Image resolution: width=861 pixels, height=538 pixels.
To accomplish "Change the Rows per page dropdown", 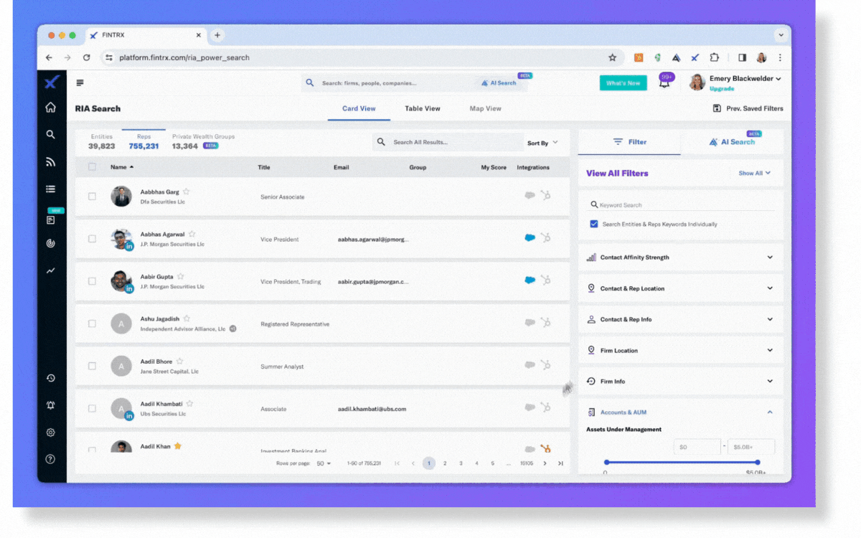I will [324, 463].
